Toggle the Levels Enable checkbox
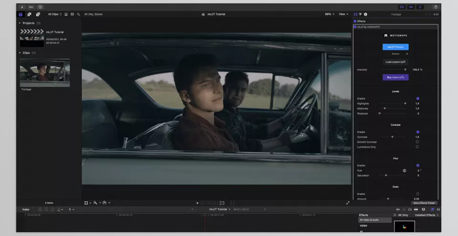 tap(418, 98)
